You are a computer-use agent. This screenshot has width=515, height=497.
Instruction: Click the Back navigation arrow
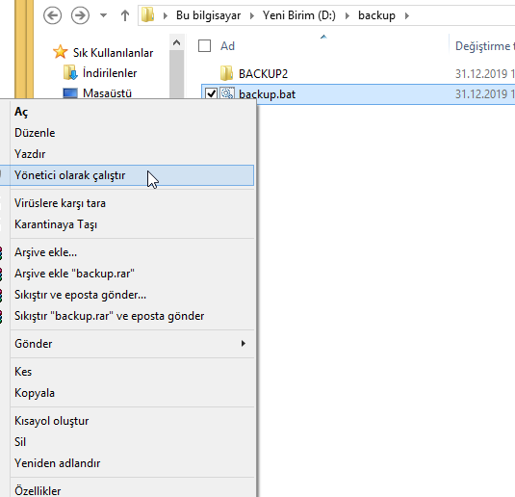pyautogui.click(x=53, y=15)
